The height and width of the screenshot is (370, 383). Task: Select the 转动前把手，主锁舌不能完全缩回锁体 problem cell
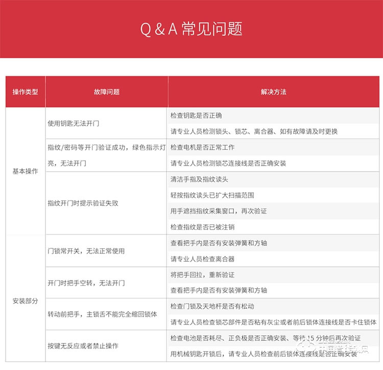click(102, 314)
